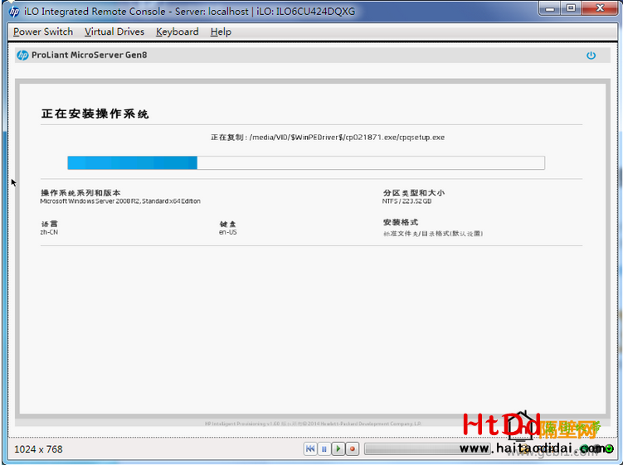The width and height of the screenshot is (623, 465).
Task: Open the Keyboard menu
Action: 177,31
